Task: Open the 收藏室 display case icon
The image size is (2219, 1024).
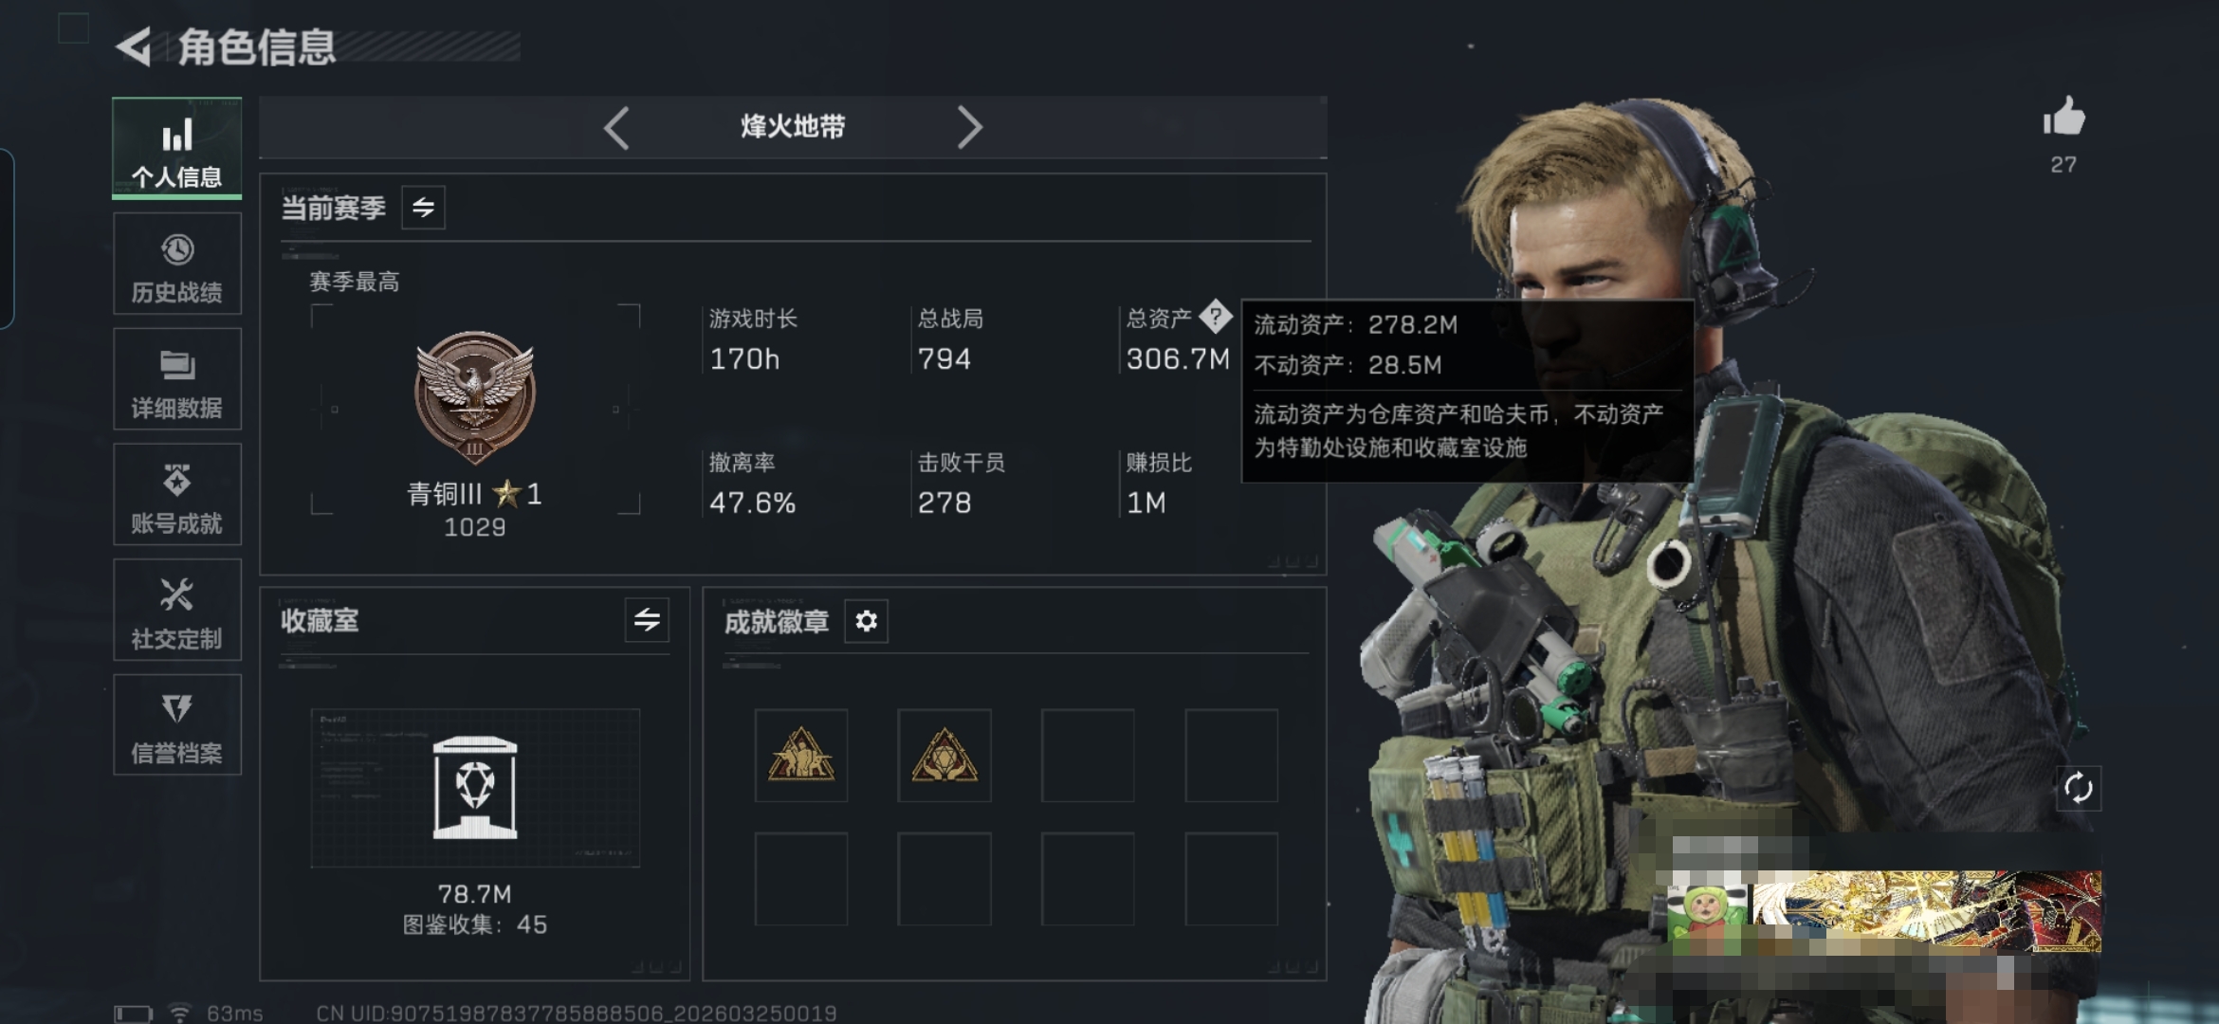Action: (x=475, y=788)
